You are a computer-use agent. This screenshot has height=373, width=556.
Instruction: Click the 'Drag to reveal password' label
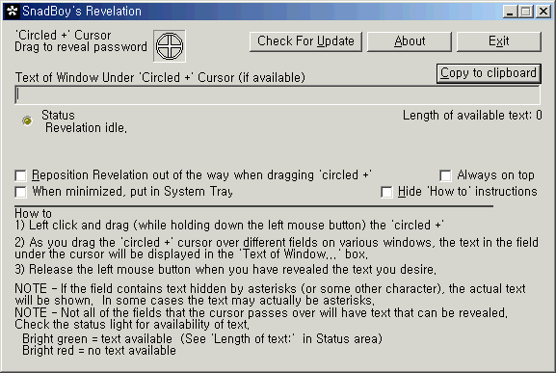click(81, 47)
